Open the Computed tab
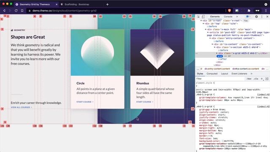Image resolution: width=270 pixels, height=152 pixels. click(x=212, y=73)
